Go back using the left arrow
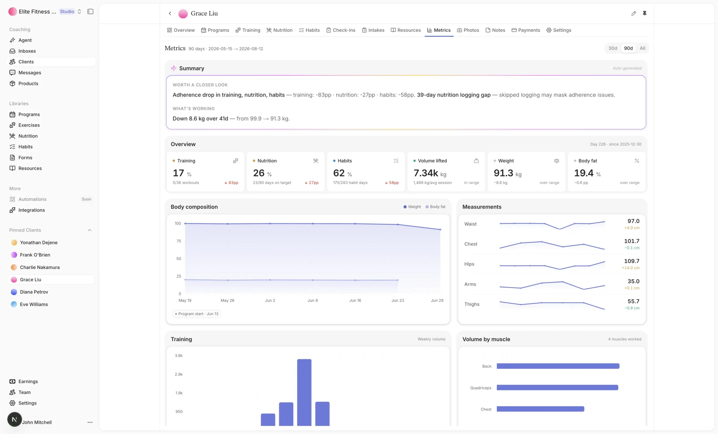The height and width of the screenshot is (434, 718). [x=170, y=13]
